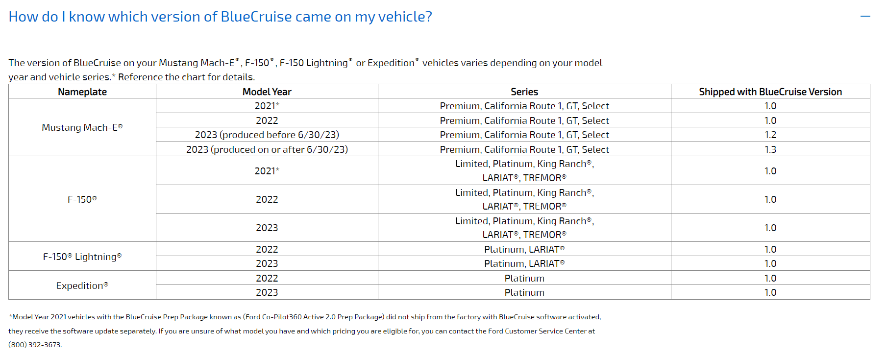
Task: Select Mustang Mach-E 2021* model year cell
Action: tap(267, 106)
